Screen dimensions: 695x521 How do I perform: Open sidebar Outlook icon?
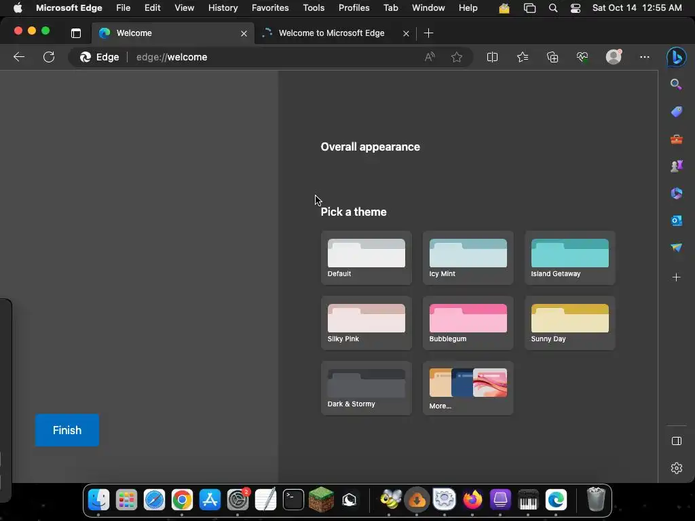click(x=677, y=220)
